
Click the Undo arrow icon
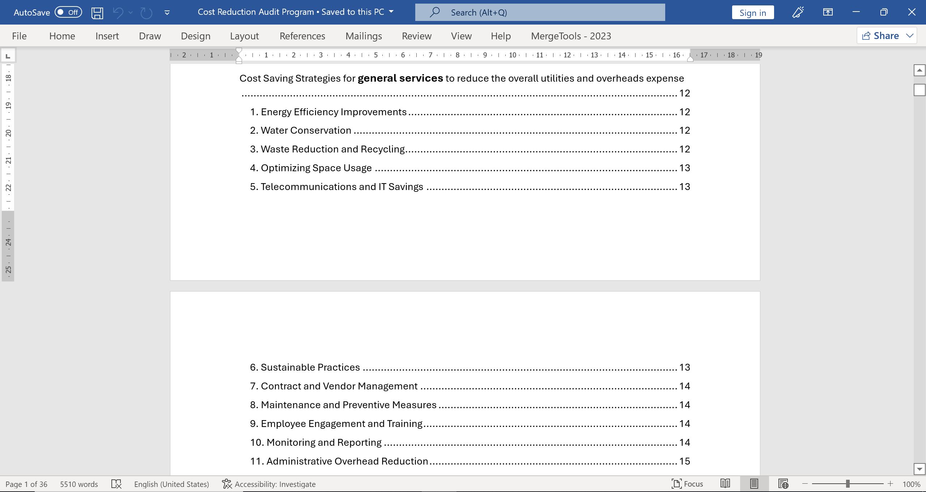(x=118, y=13)
